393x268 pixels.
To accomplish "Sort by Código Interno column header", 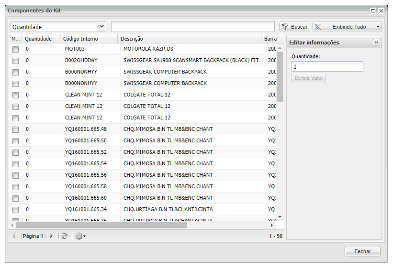I will (x=89, y=39).
